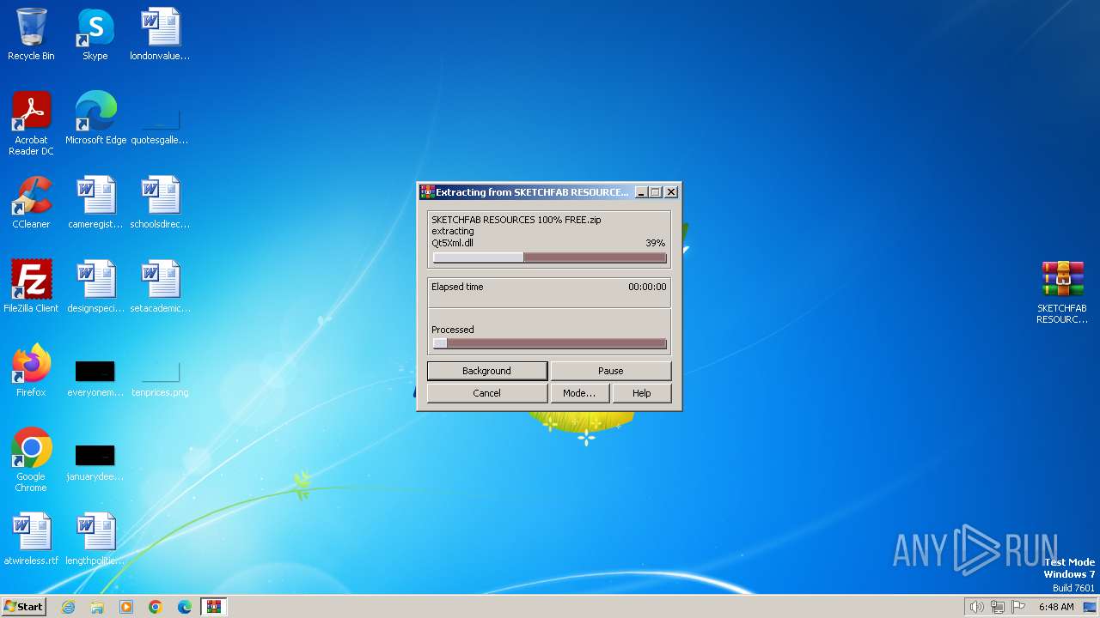Send extraction to Background

[x=487, y=371]
